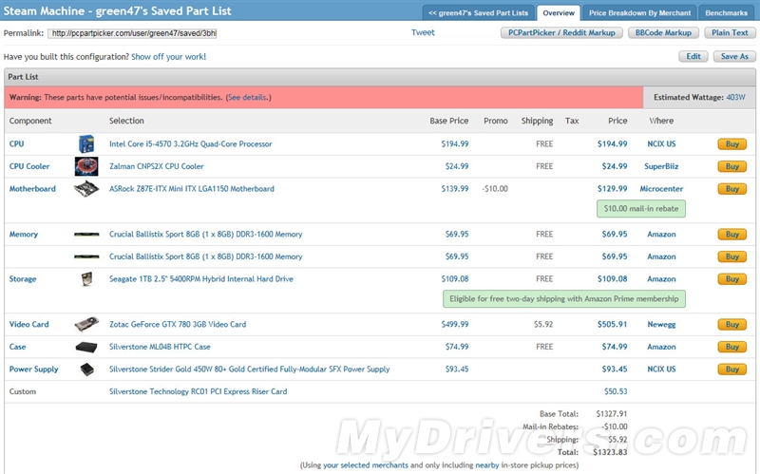Click the PCPartPicker / Reddit Markup button
This screenshot has height=474, width=760.
pyautogui.click(x=561, y=32)
